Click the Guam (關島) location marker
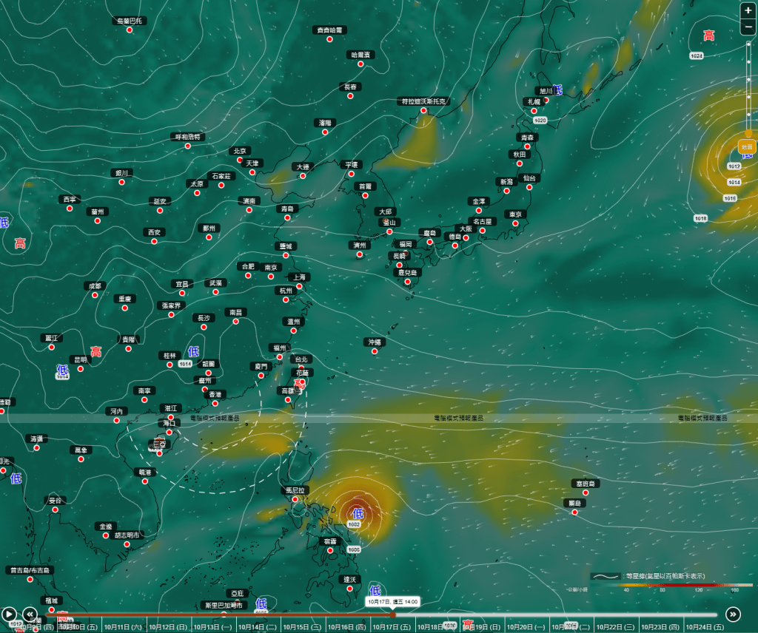 pyautogui.click(x=574, y=512)
